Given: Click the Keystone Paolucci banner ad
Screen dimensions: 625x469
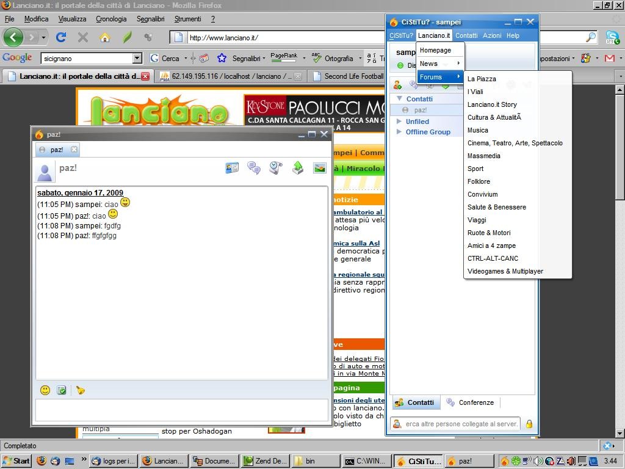Looking at the screenshot, I should 314,113.
